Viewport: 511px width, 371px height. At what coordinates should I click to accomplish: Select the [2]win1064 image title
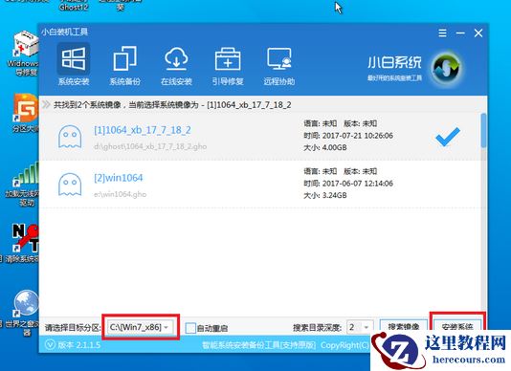(x=119, y=178)
